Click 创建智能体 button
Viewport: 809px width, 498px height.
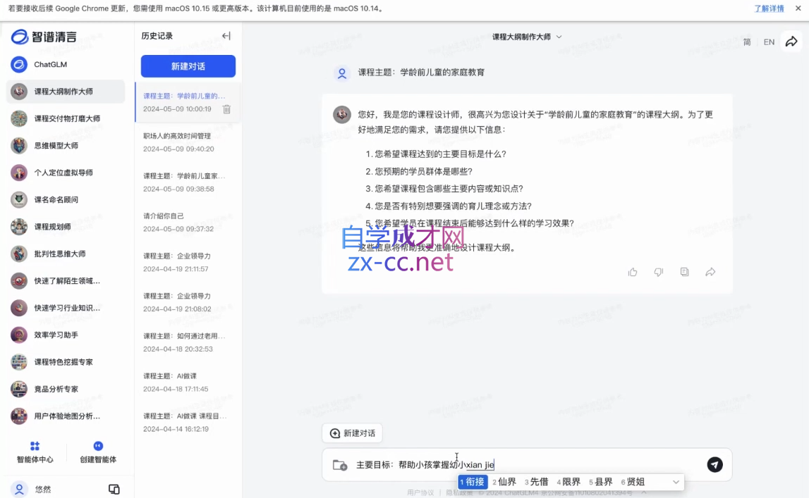[x=98, y=452]
